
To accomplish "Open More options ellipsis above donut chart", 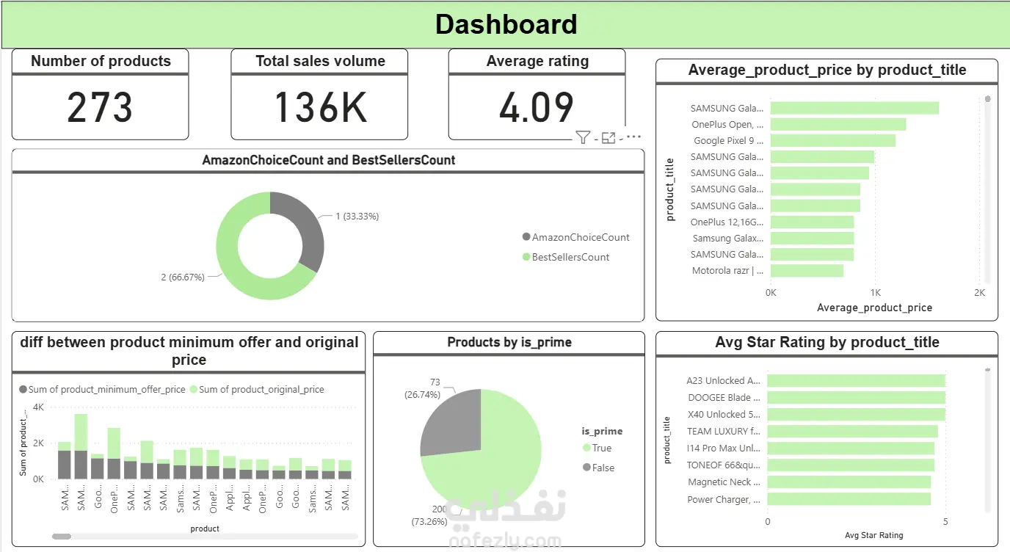I will (x=633, y=137).
